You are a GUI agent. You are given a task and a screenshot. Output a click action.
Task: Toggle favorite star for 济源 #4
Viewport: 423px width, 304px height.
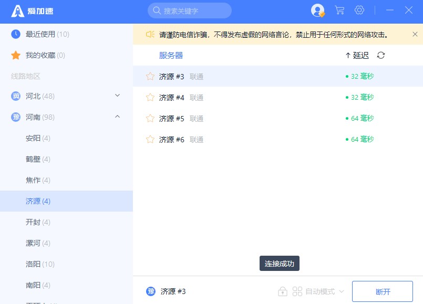coord(150,97)
